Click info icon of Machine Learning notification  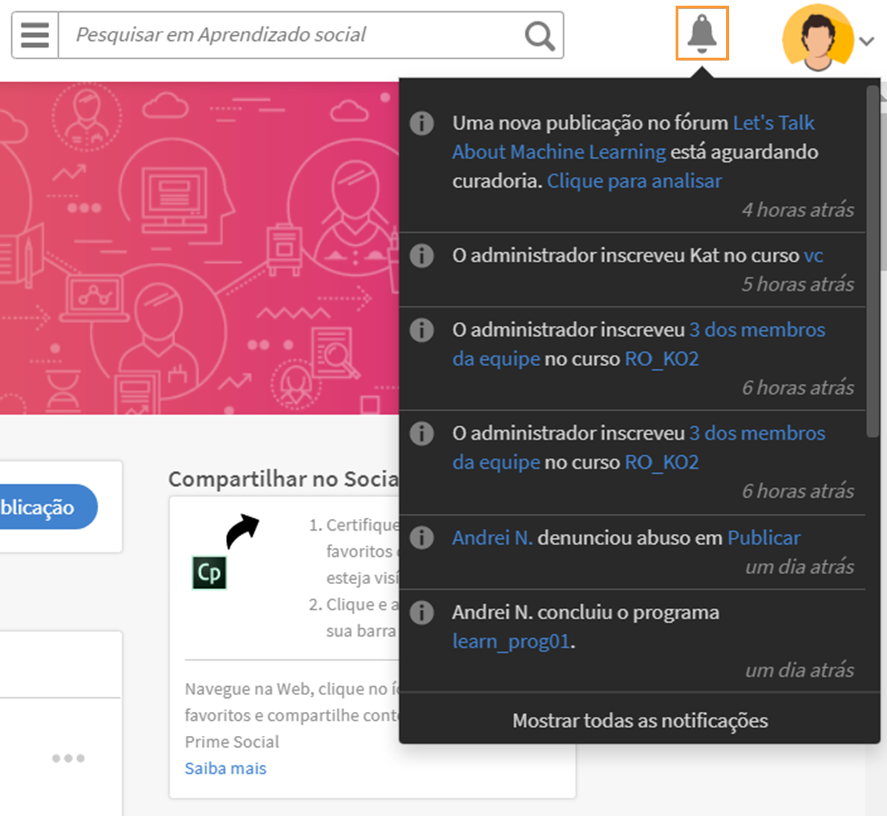421,123
